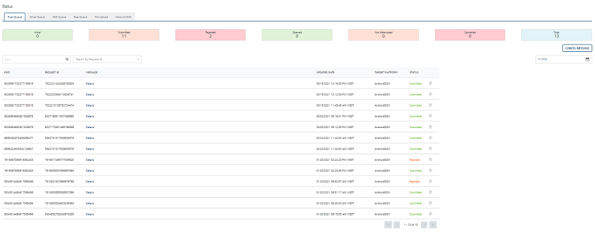Open help icon for 01/20/2021 08:51:17 AM row
This screenshot has height=234, width=595.
point(430,192)
